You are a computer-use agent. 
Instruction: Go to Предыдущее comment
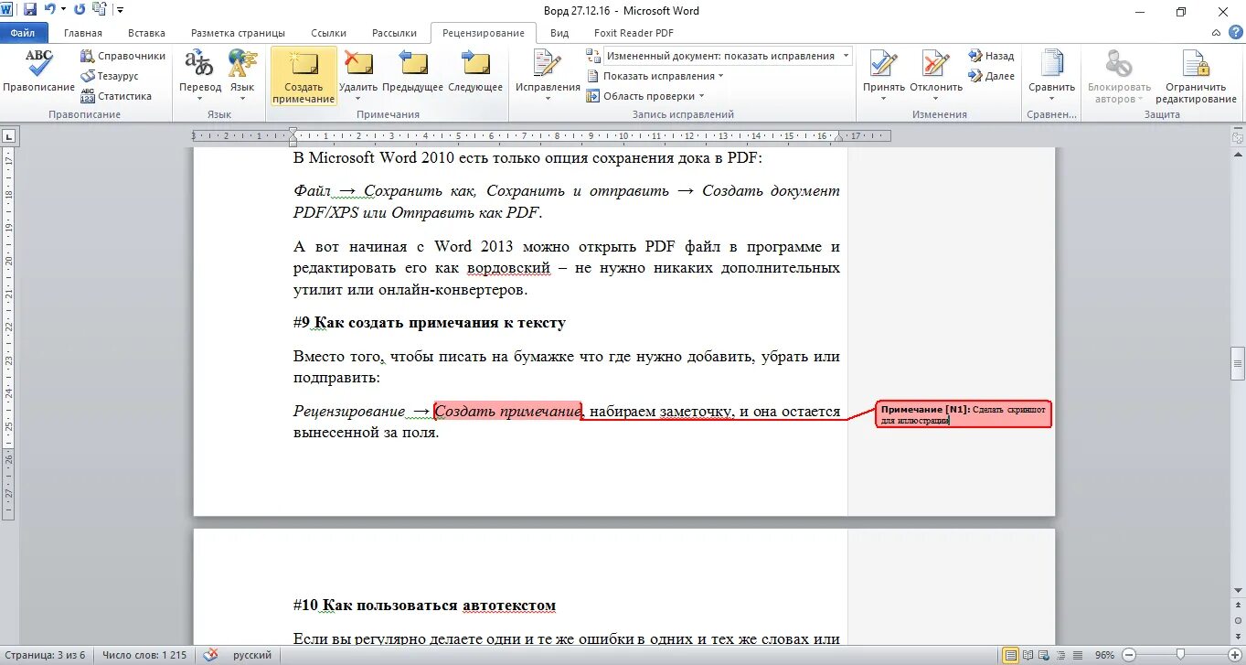413,71
